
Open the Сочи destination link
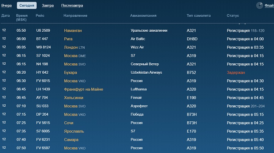[68, 123]
